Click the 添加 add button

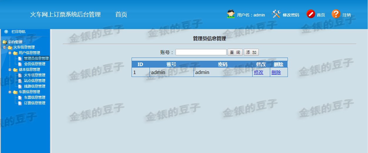tap(251, 52)
